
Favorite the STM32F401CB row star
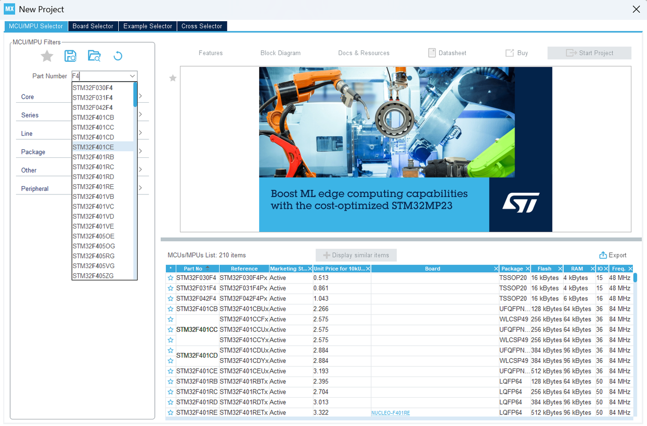tap(170, 309)
